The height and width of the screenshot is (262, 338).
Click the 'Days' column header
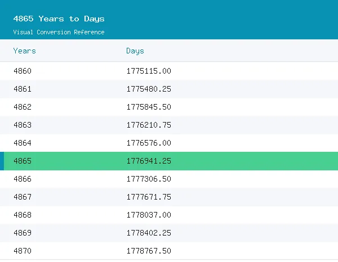click(x=135, y=51)
